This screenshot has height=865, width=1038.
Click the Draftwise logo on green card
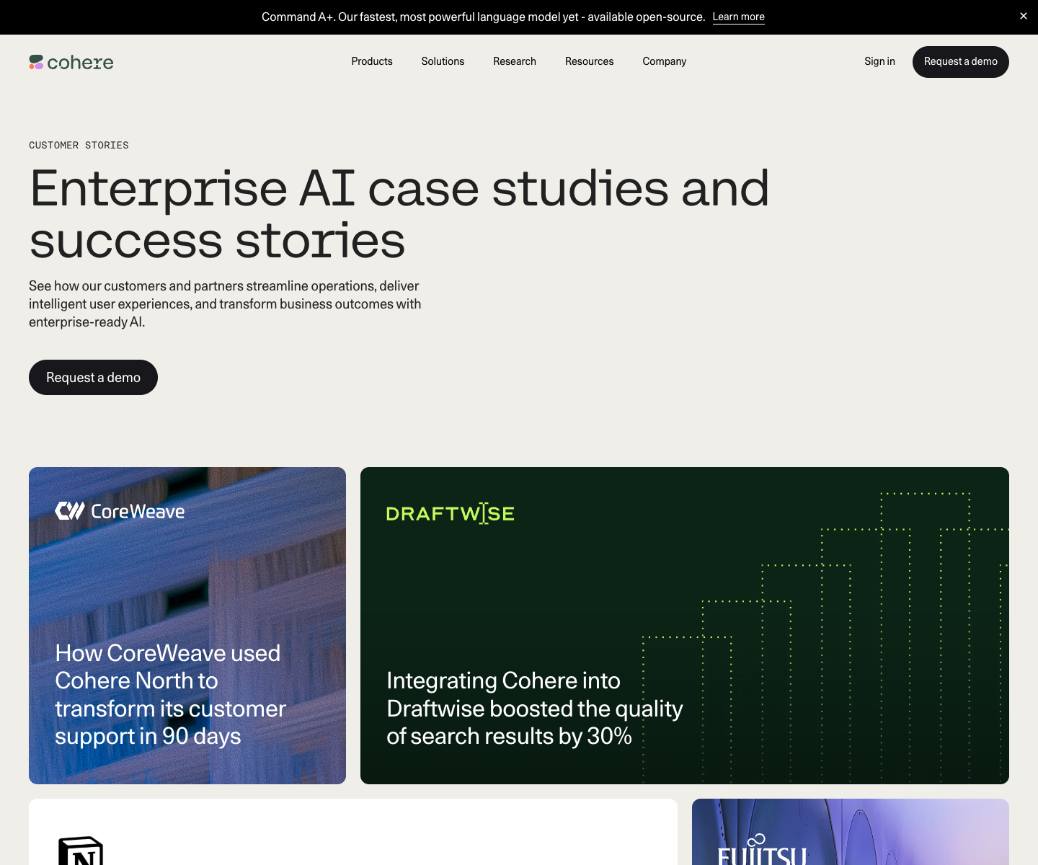tap(451, 513)
